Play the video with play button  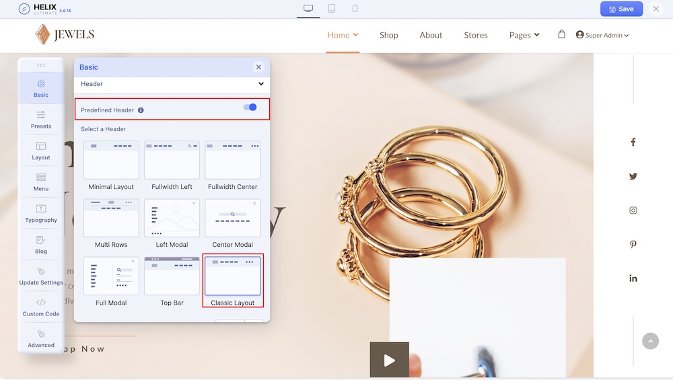(389, 360)
